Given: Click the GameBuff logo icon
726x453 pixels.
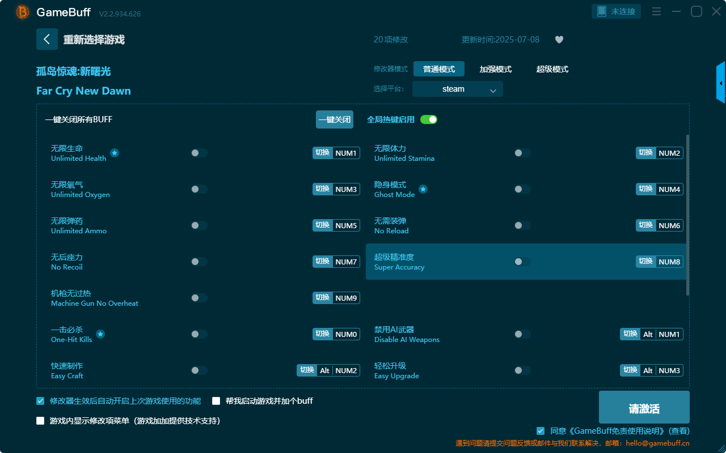Looking at the screenshot, I should (x=23, y=12).
